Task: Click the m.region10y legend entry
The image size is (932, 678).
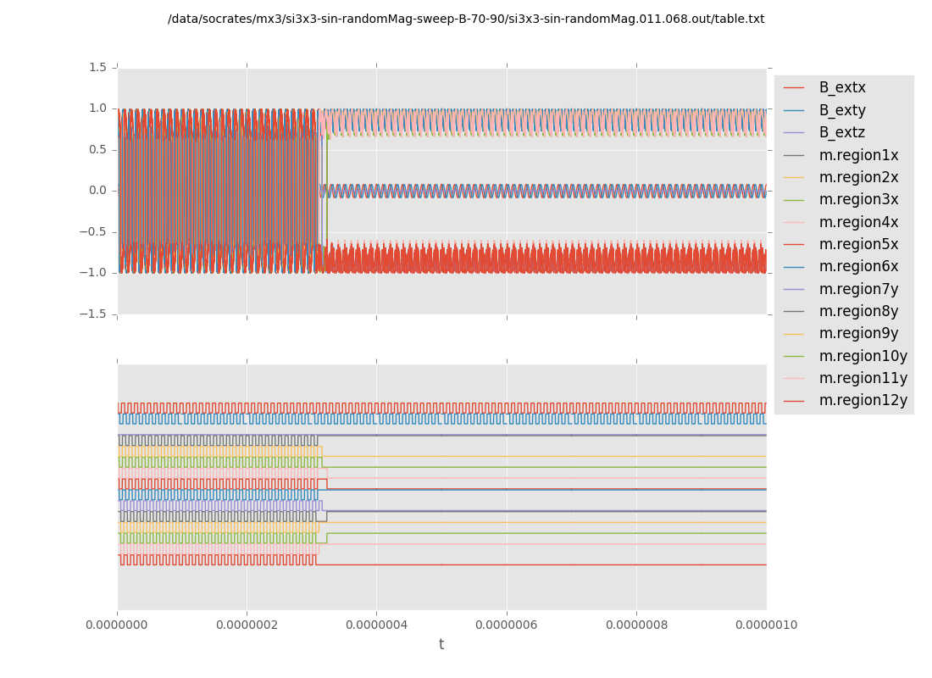Action: 863,356
